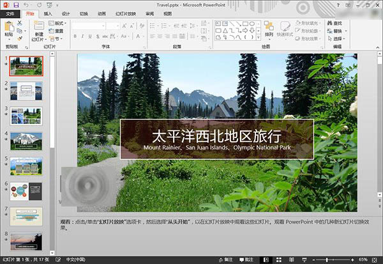Open the Slide Show (幻灯片放映) tab

[x=126, y=13]
